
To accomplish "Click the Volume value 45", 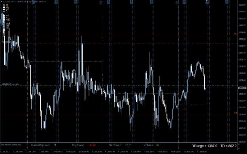I will pos(158,145).
